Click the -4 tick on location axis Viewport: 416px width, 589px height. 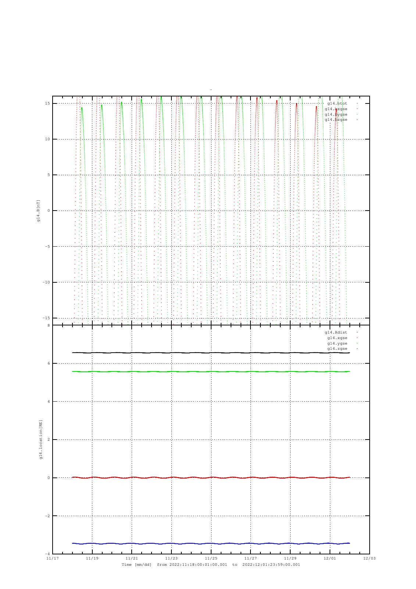click(x=48, y=554)
